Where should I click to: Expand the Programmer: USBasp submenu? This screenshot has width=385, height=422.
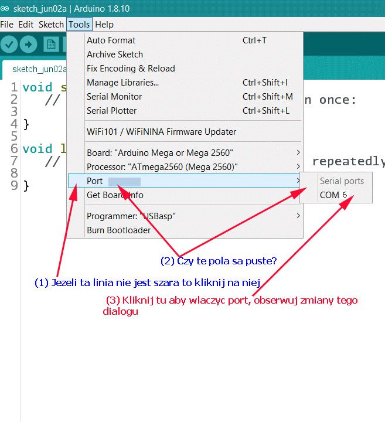185,216
